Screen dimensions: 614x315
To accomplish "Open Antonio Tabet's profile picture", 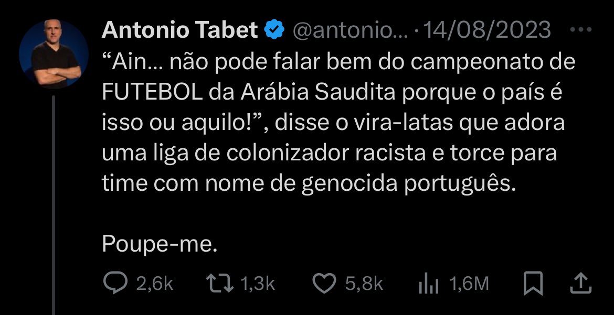I will tap(54, 55).
